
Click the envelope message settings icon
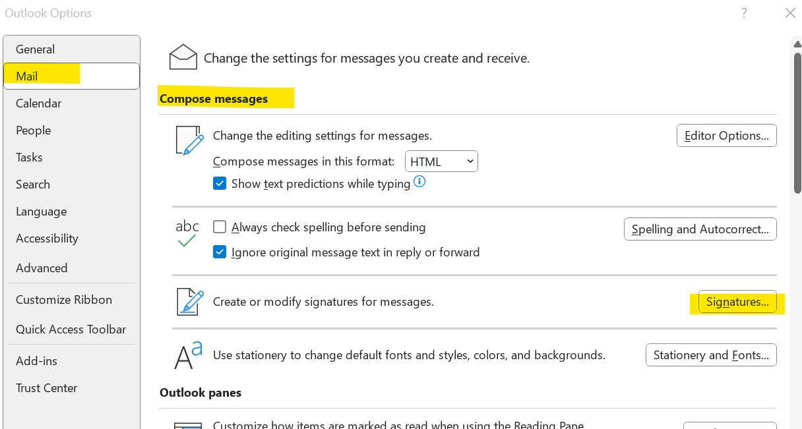click(x=183, y=57)
